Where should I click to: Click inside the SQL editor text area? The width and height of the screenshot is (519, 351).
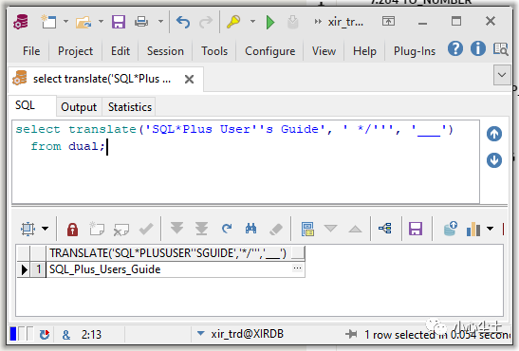click(246, 162)
